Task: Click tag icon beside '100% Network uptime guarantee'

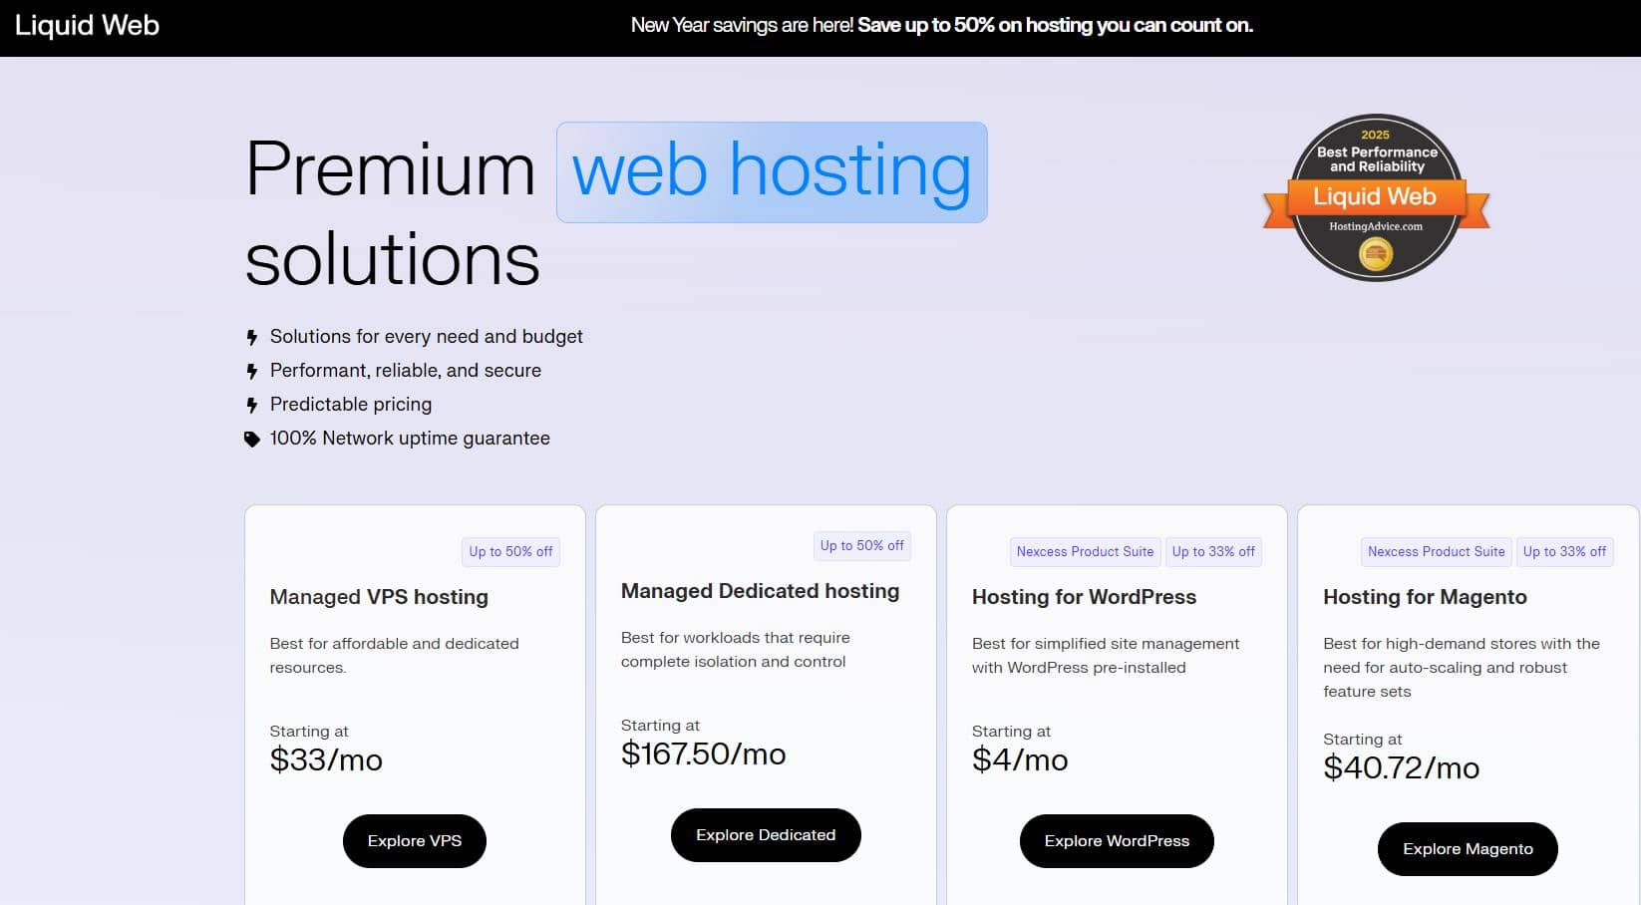Action: (x=252, y=440)
